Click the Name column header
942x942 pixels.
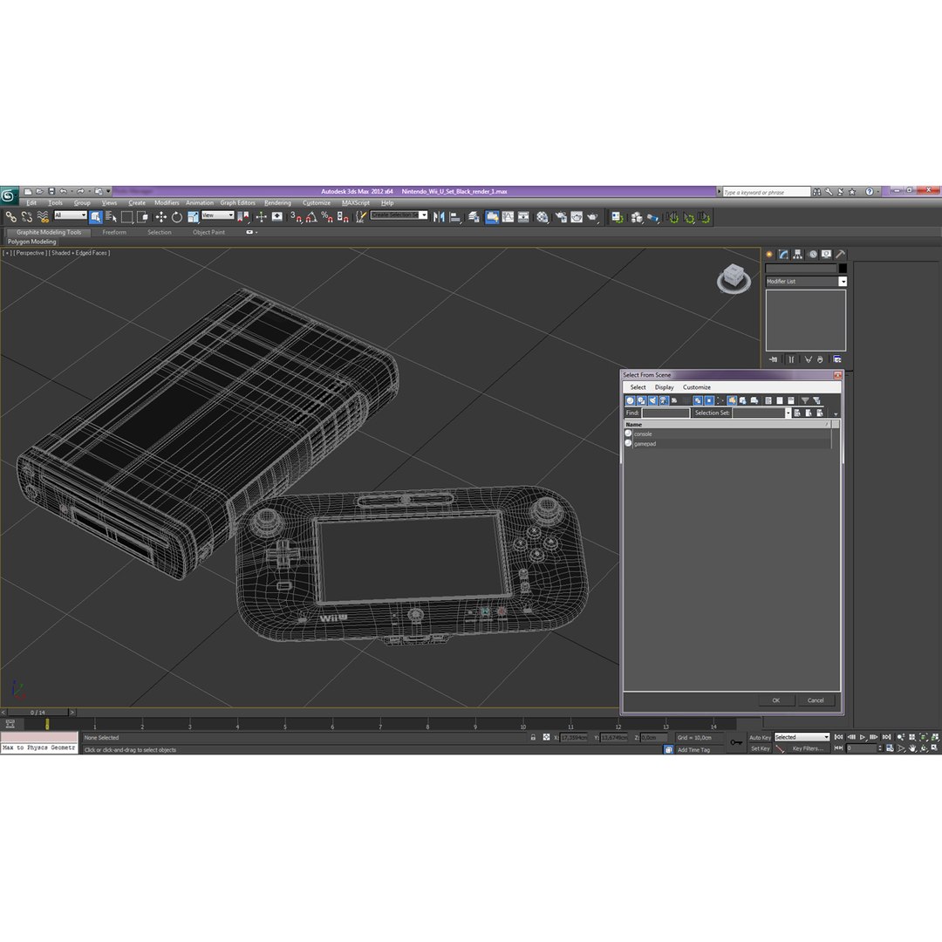(727, 425)
